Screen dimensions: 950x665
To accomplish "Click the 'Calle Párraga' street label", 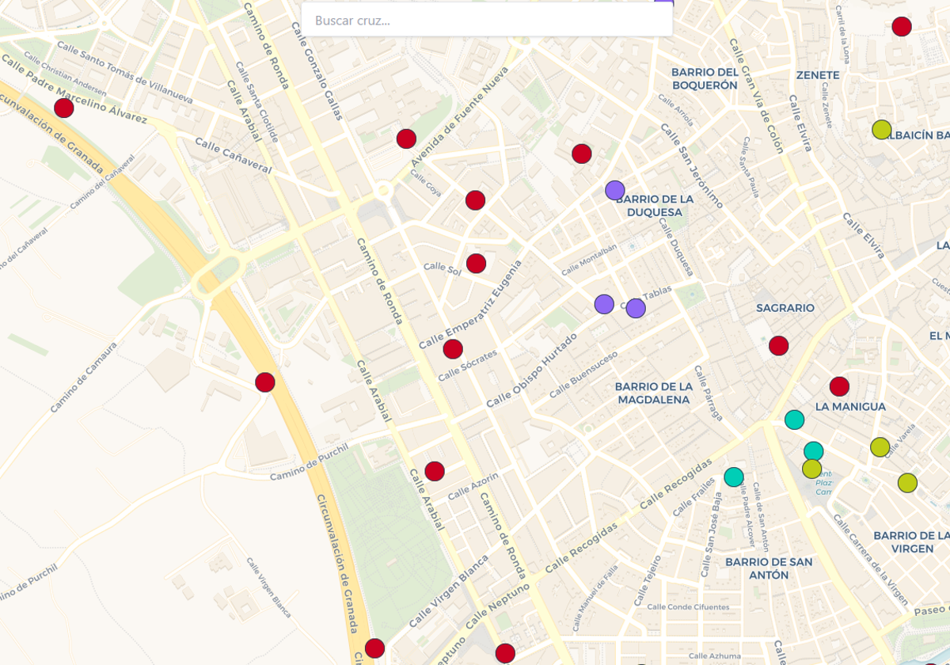I will [x=709, y=393].
